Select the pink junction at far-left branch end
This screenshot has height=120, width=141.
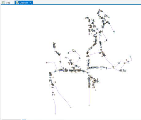(x=47, y=63)
